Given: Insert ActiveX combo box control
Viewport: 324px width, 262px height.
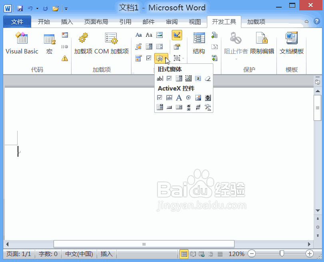Looking at the screenshot, I should (x=160, y=107).
